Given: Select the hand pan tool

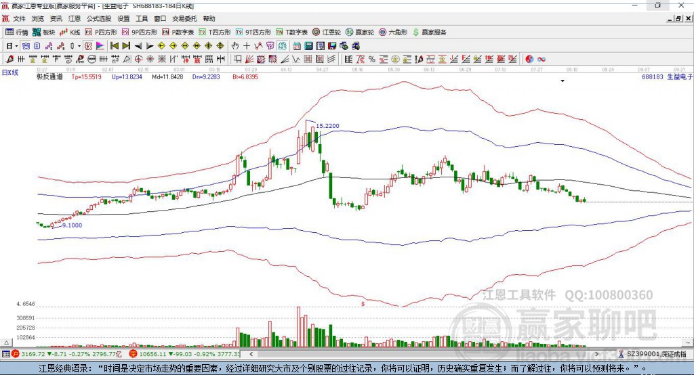Looking at the screenshot, I should coord(235,46).
